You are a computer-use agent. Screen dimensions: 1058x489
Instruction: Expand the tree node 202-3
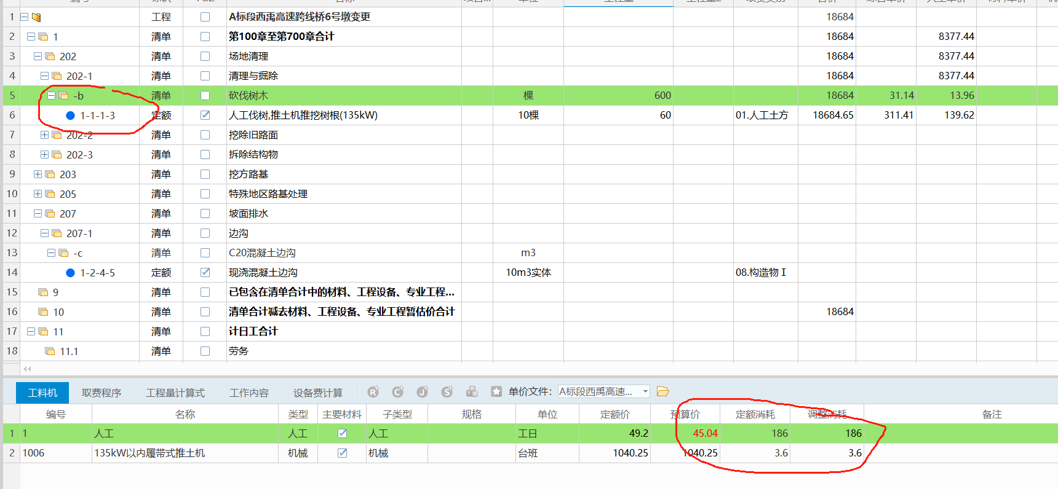44,155
